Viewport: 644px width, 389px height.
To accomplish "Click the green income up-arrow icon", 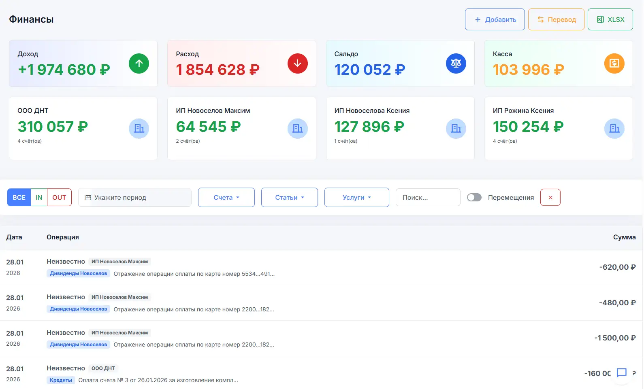I will [139, 63].
